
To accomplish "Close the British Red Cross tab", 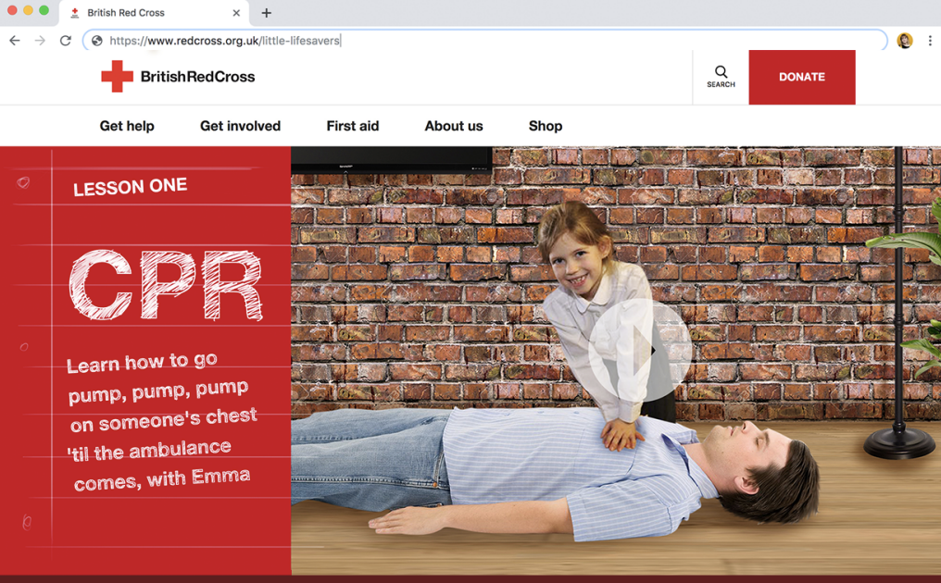I will (x=236, y=13).
